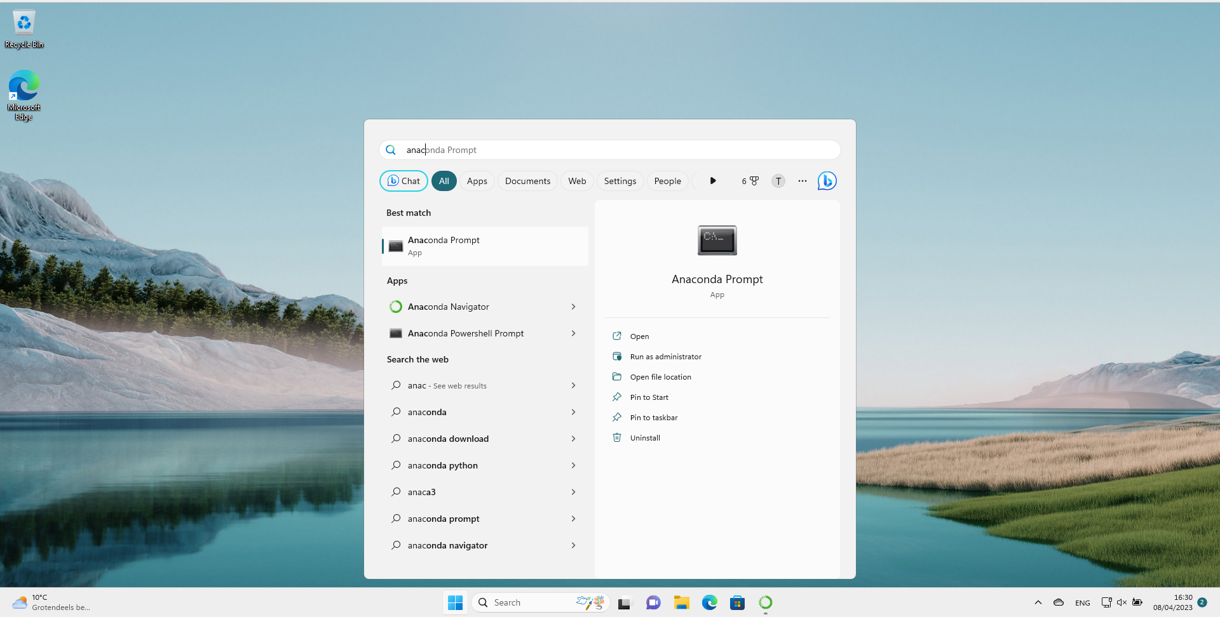Click the battery tray icon
The height and width of the screenshot is (617, 1220).
tap(1137, 602)
